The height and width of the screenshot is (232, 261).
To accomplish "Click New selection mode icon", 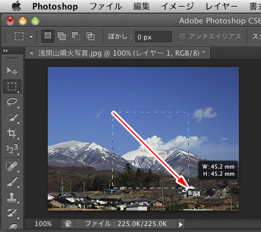I will 48,36.
